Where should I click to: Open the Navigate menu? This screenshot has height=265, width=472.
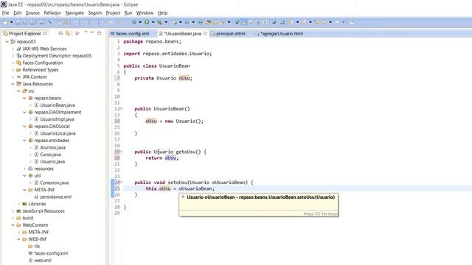coord(74,13)
